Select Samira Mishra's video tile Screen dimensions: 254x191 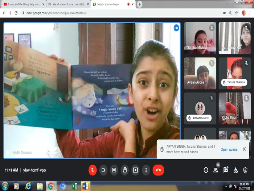pos(200,38)
